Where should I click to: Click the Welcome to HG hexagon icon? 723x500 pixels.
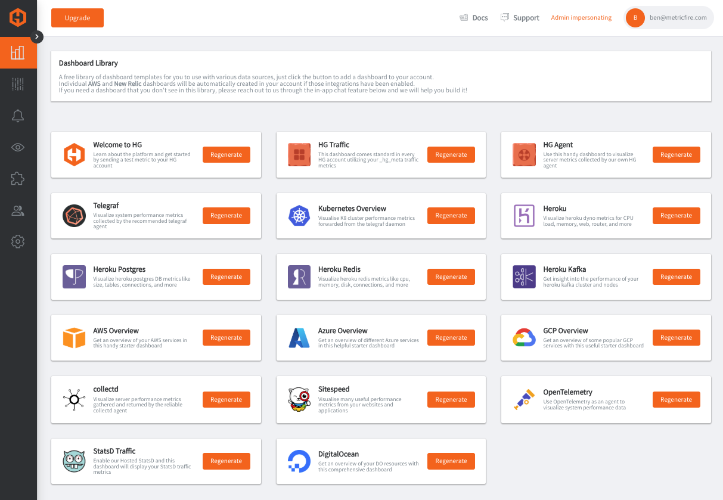75,155
